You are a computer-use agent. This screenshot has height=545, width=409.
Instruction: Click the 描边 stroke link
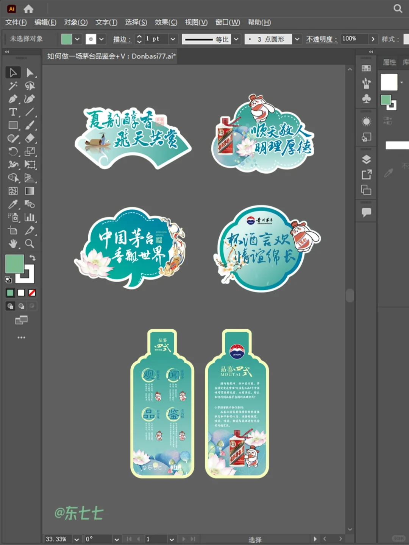click(x=122, y=39)
